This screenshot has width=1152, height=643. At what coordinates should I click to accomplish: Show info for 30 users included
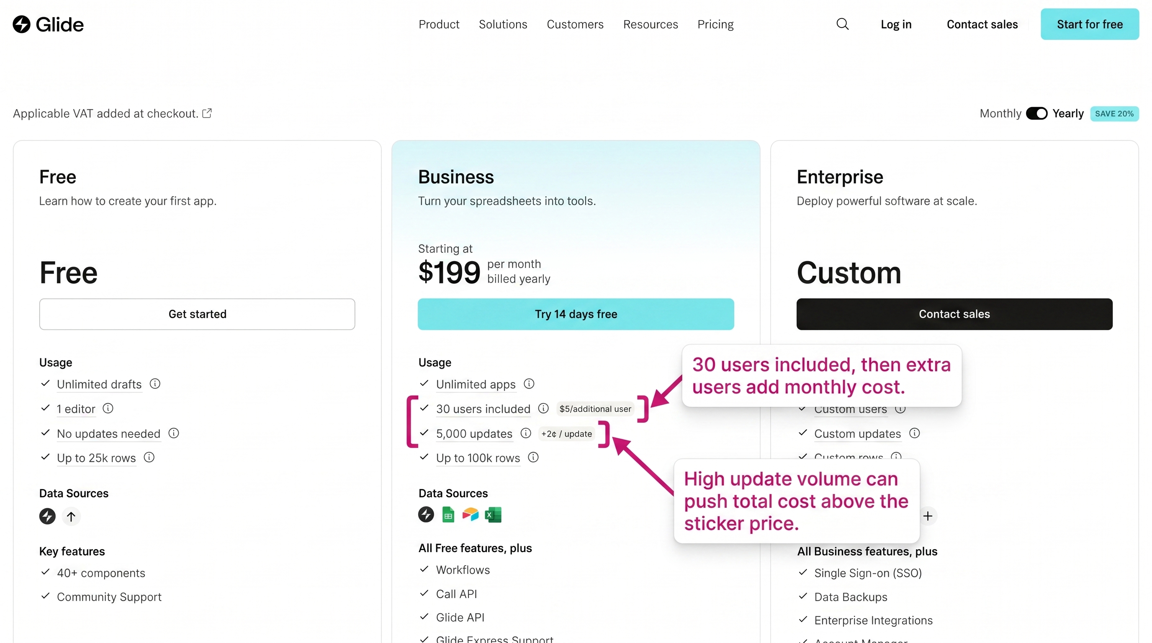tap(543, 408)
